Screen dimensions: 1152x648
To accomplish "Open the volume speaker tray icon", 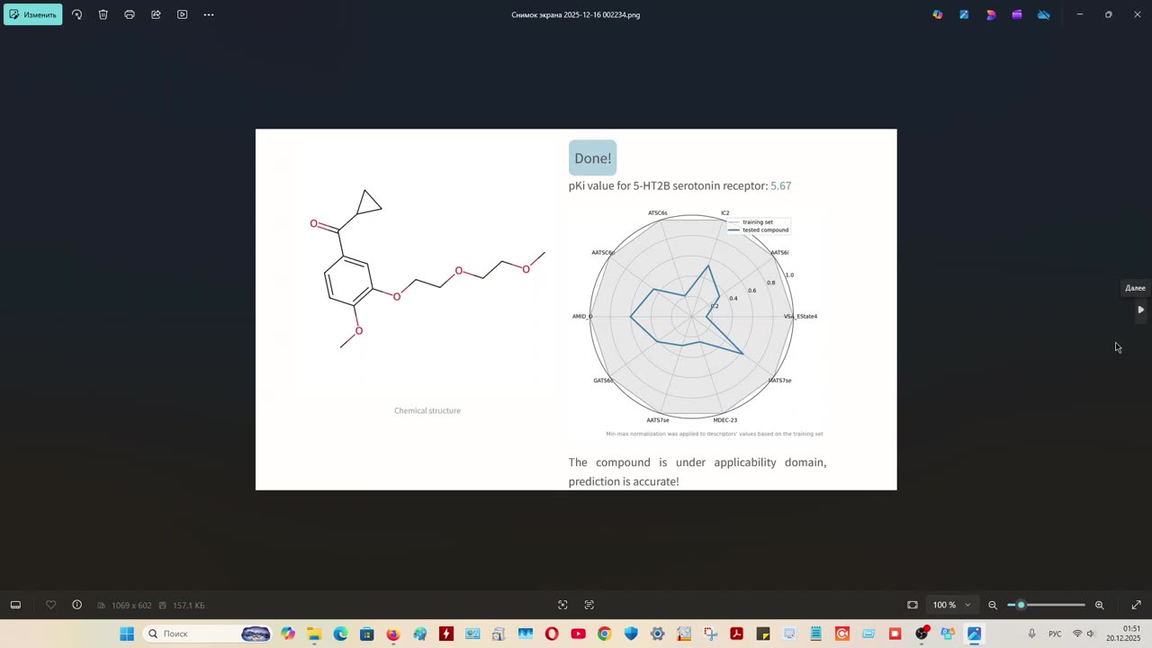I will [1090, 634].
